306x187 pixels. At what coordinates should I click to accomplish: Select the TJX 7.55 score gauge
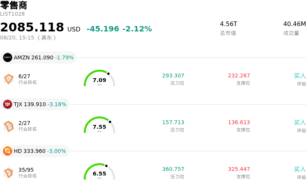[99, 125]
